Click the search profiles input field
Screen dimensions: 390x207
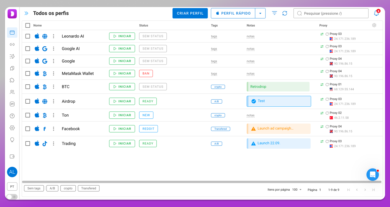click(331, 13)
